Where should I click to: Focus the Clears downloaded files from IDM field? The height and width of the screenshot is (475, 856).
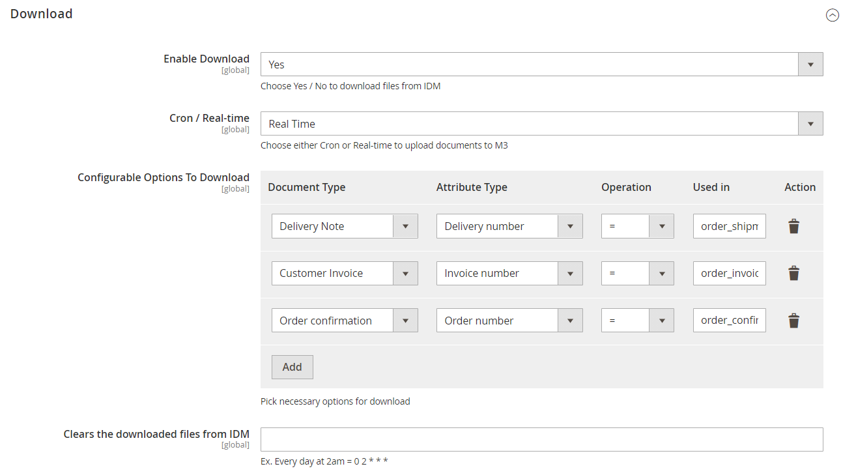coord(541,439)
